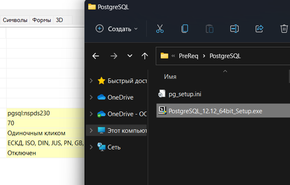Viewport: 290px width, 185px height.
Task: Click the Paste clipboard icon in Explorer toolbar
Action: pyautogui.click(x=209, y=29)
